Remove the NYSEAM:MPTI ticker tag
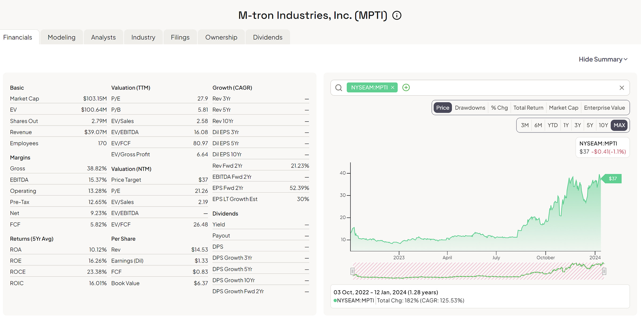The height and width of the screenshot is (317, 641). [x=393, y=88]
